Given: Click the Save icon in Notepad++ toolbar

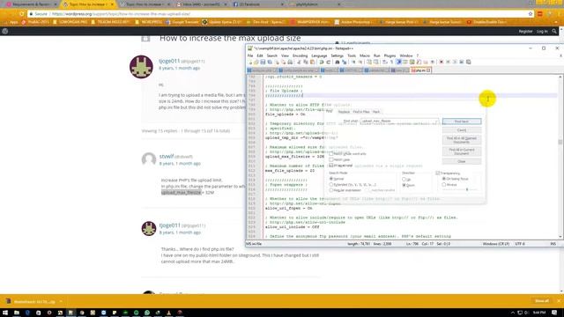Looking at the screenshot, I should tap(263, 63).
